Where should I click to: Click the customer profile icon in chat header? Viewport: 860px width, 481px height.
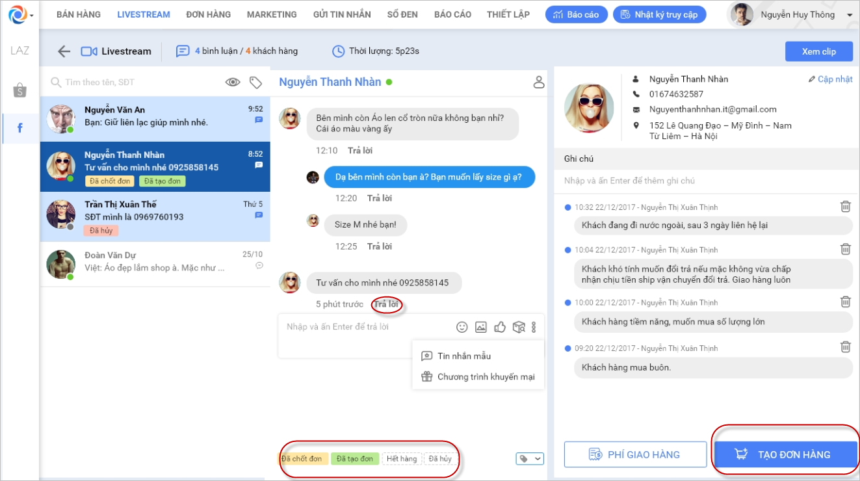pos(538,82)
